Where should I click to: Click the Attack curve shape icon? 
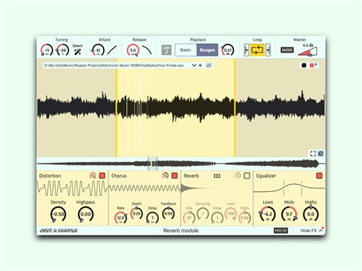pyautogui.click(x=112, y=50)
